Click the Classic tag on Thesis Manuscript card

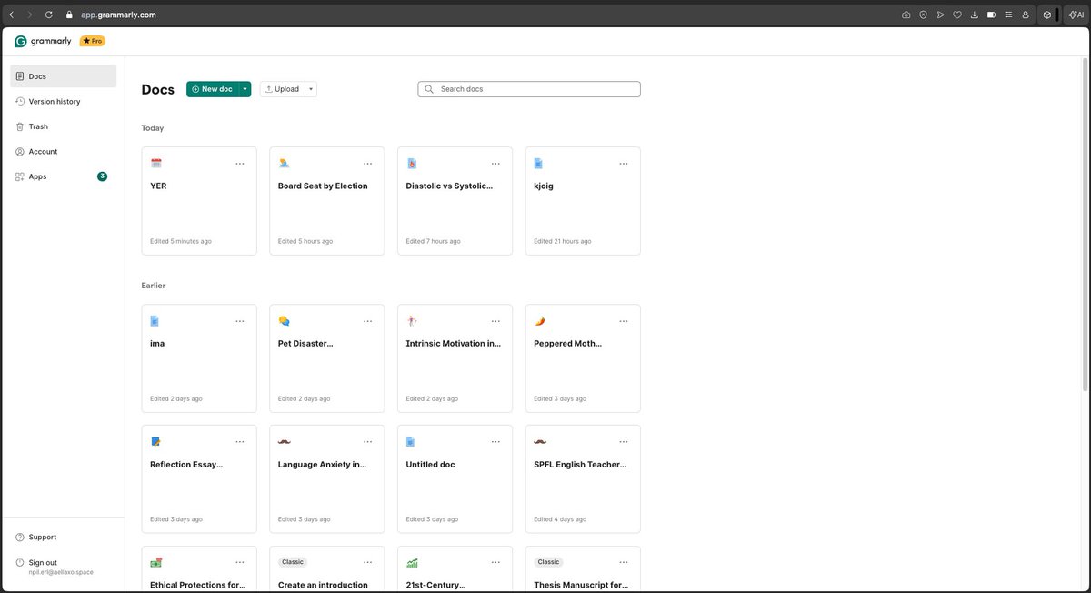pos(548,562)
